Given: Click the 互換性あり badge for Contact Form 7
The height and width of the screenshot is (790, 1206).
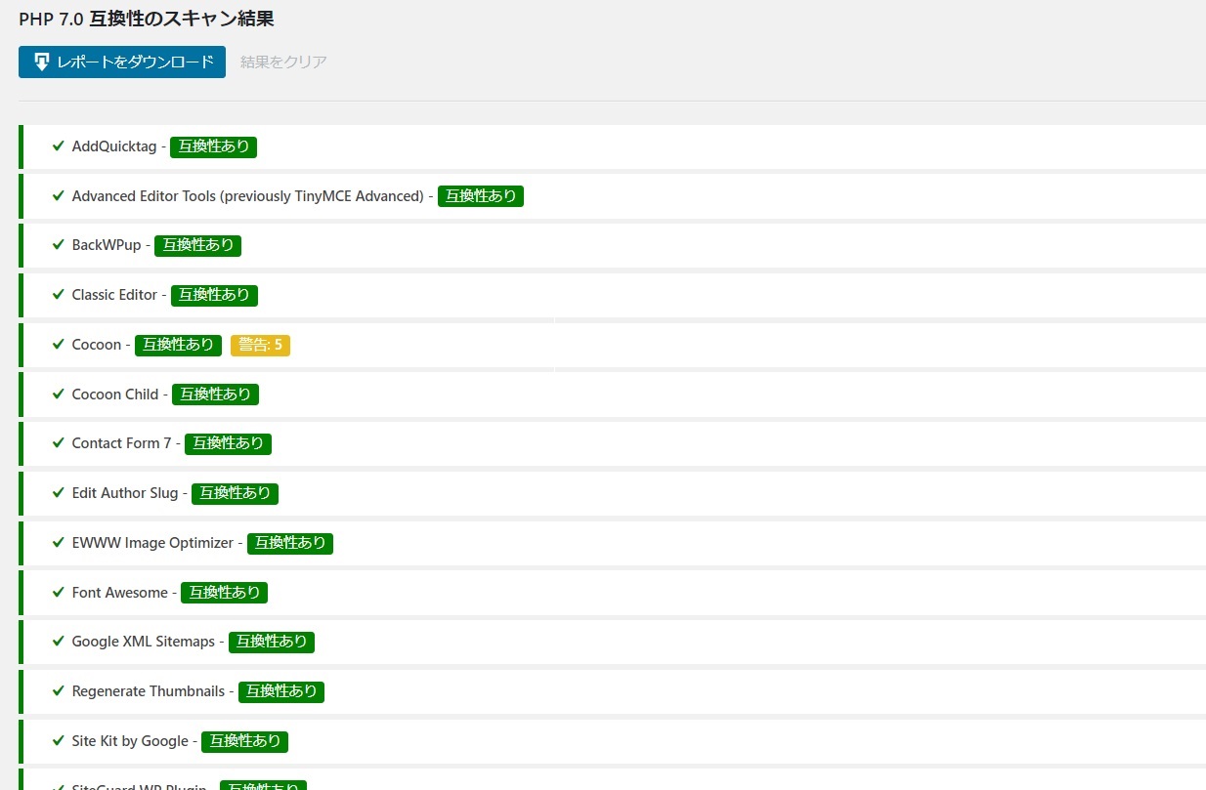Looking at the screenshot, I should [228, 443].
